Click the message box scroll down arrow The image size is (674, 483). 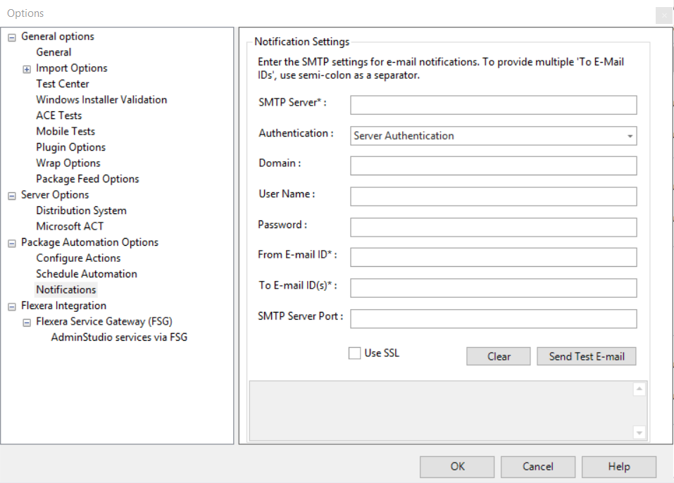tap(639, 432)
